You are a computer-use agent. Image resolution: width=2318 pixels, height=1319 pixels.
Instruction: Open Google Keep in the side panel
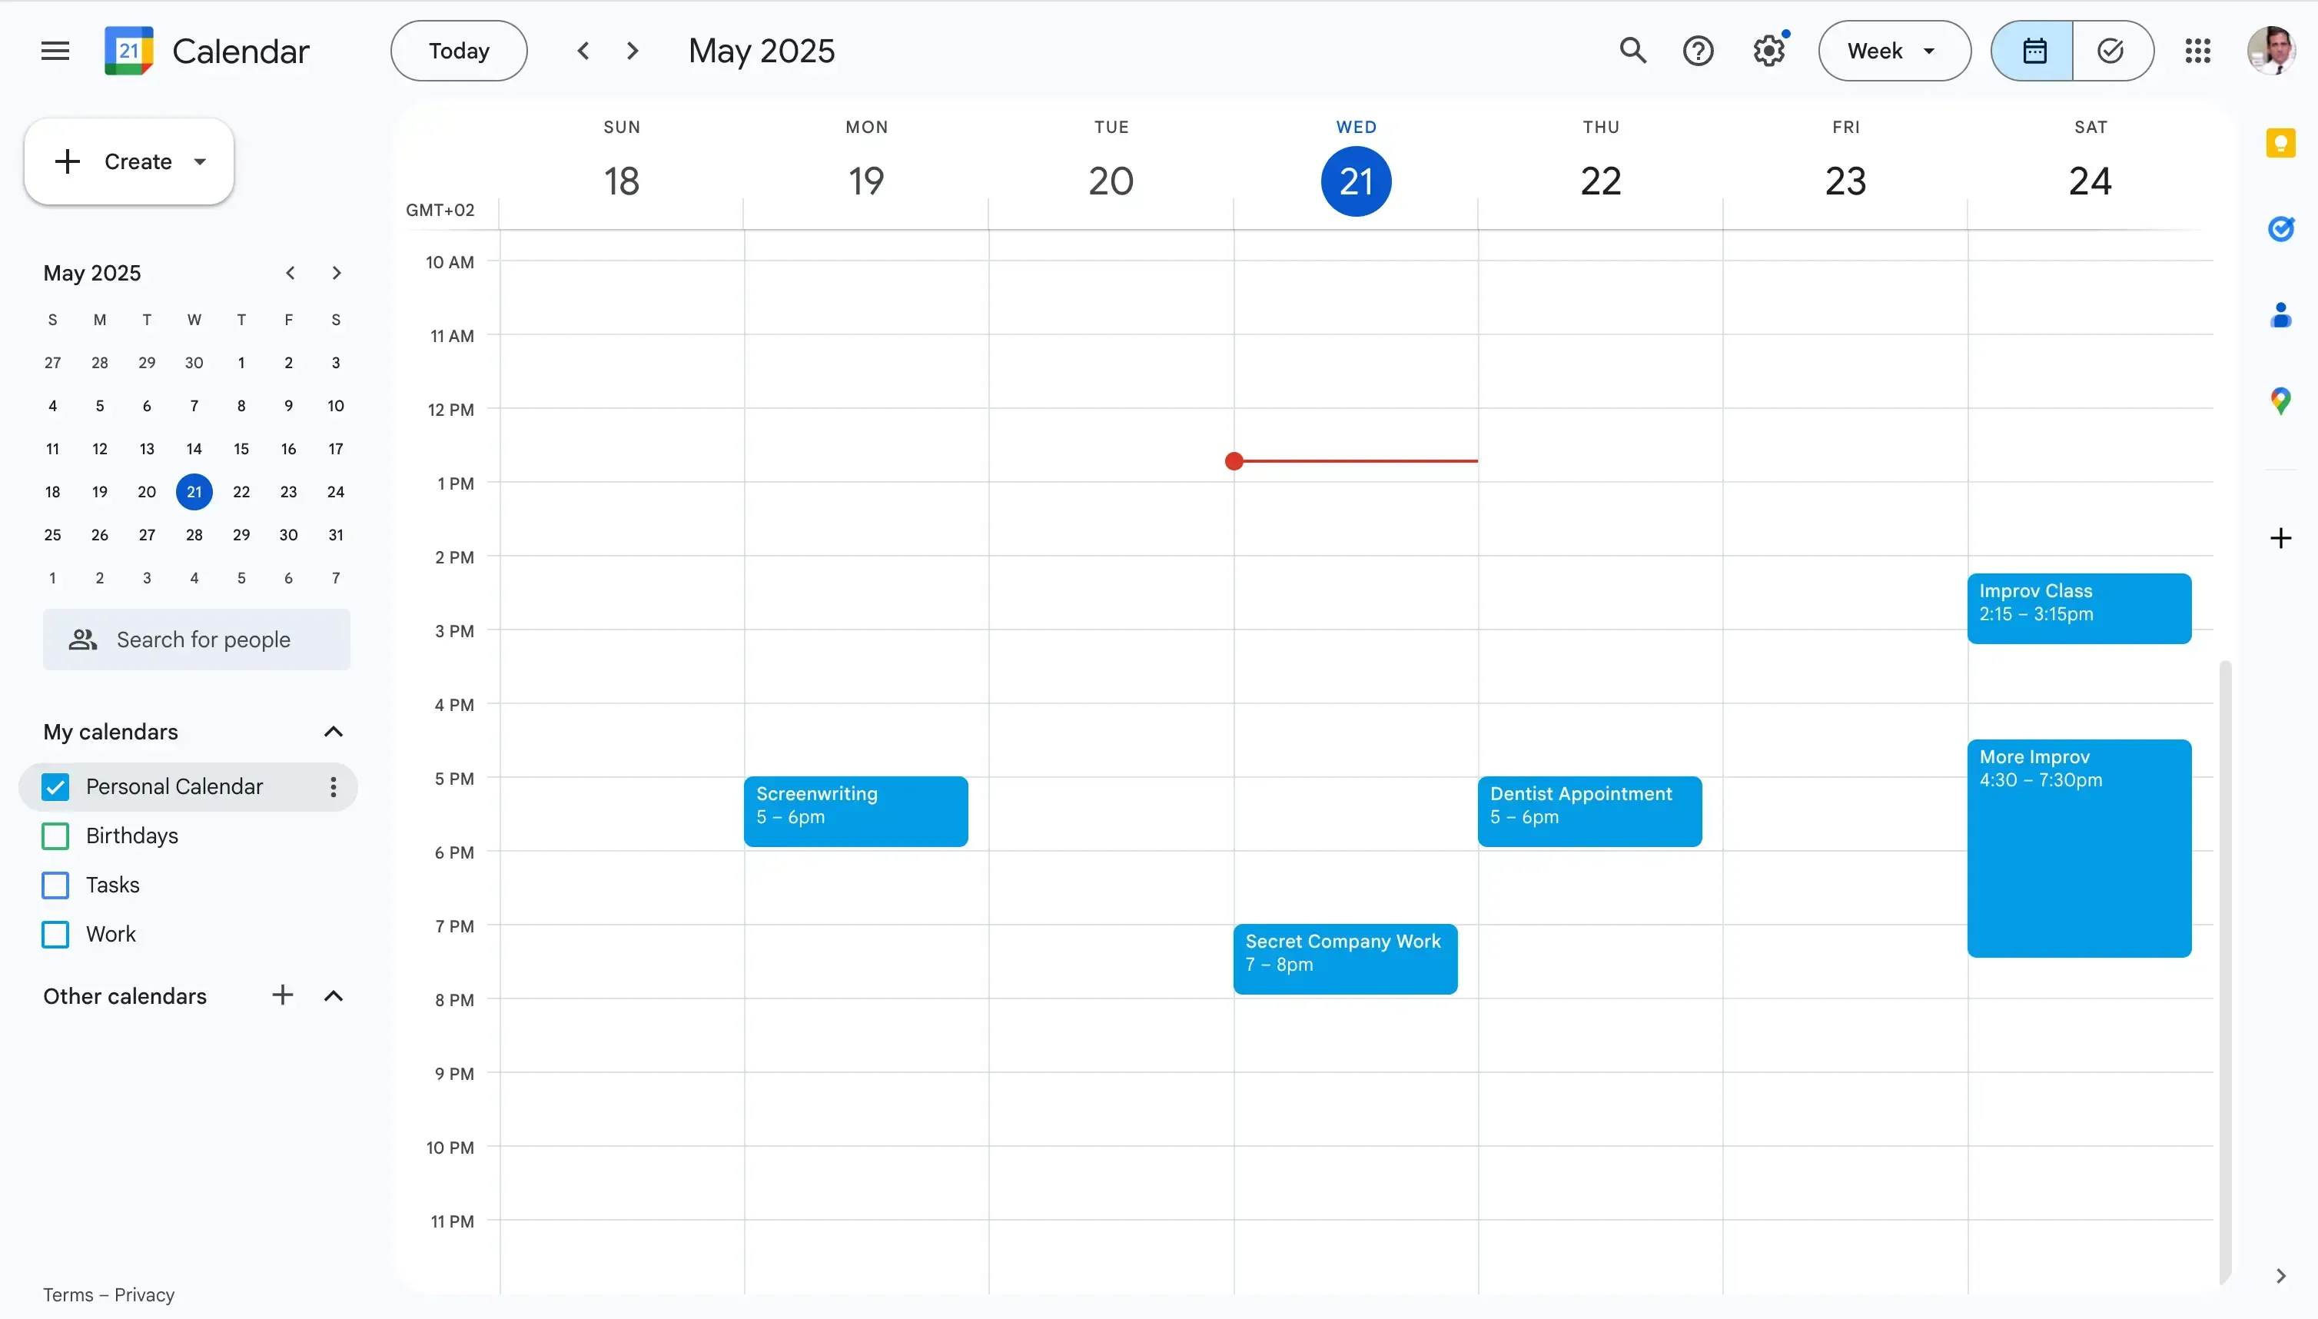point(2281,142)
